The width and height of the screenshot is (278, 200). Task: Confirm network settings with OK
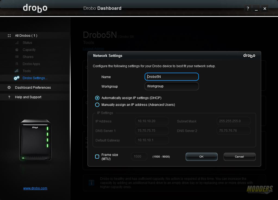[x=201, y=157]
